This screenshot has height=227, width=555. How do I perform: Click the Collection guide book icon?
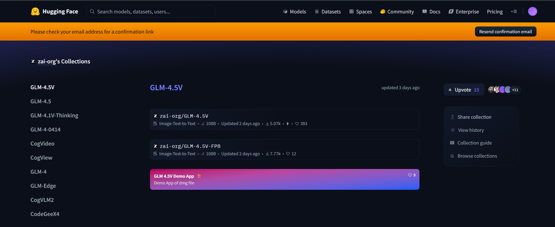pyautogui.click(x=452, y=143)
